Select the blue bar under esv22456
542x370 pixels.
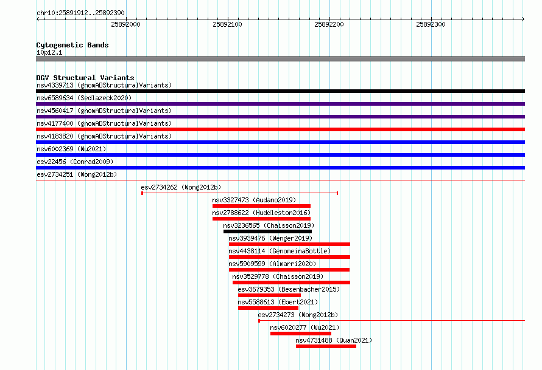point(280,168)
